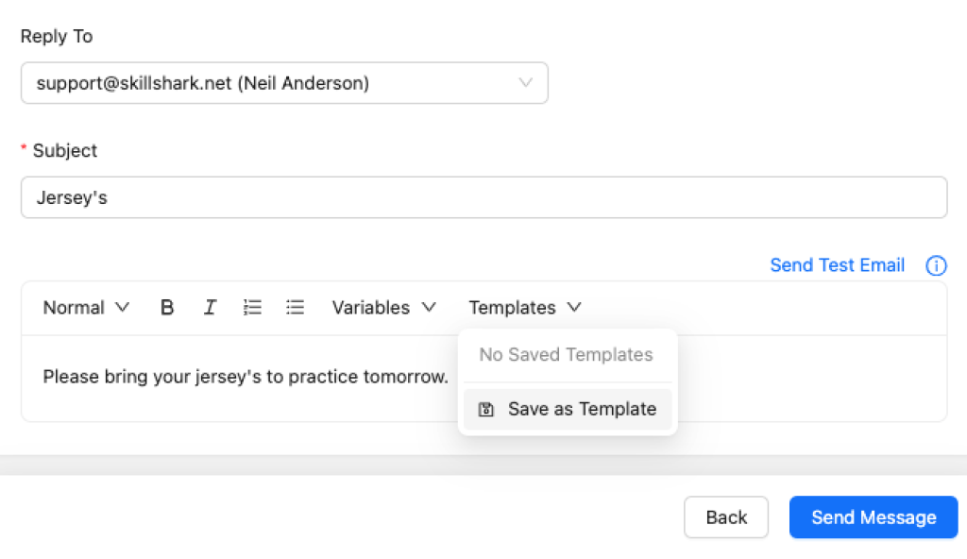Click the Subject field label

[64, 151]
